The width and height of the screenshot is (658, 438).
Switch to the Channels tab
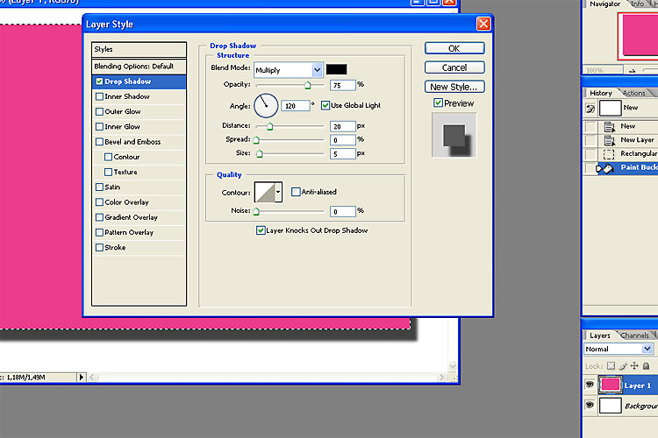tap(634, 336)
